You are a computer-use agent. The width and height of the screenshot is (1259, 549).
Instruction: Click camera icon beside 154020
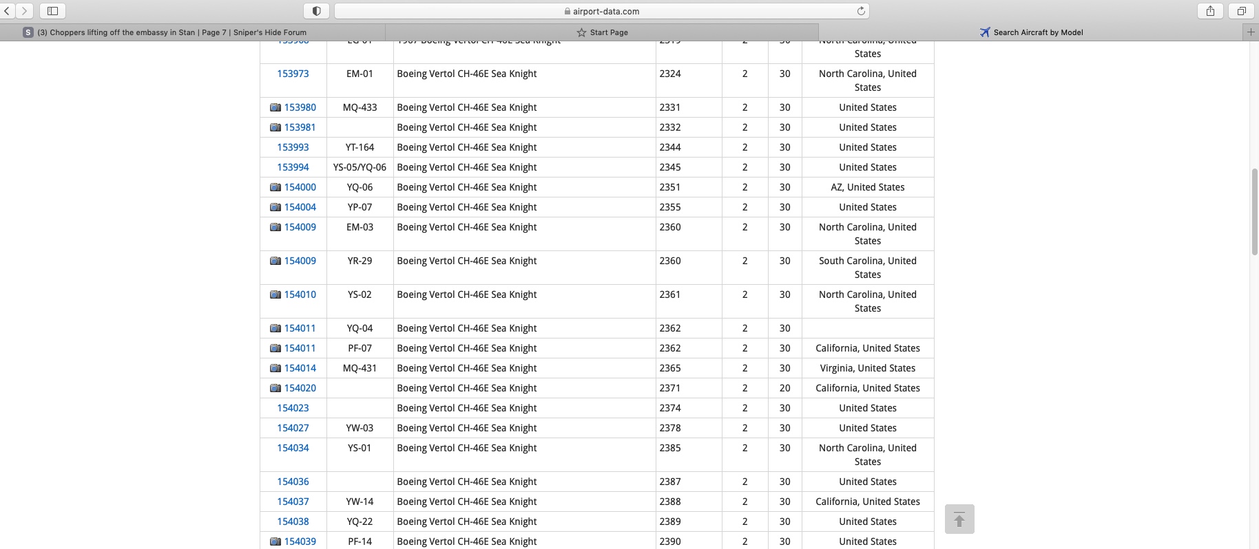coord(275,388)
